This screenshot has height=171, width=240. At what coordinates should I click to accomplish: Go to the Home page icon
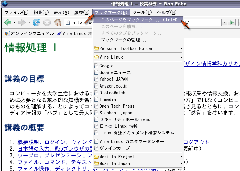coord(57,23)
